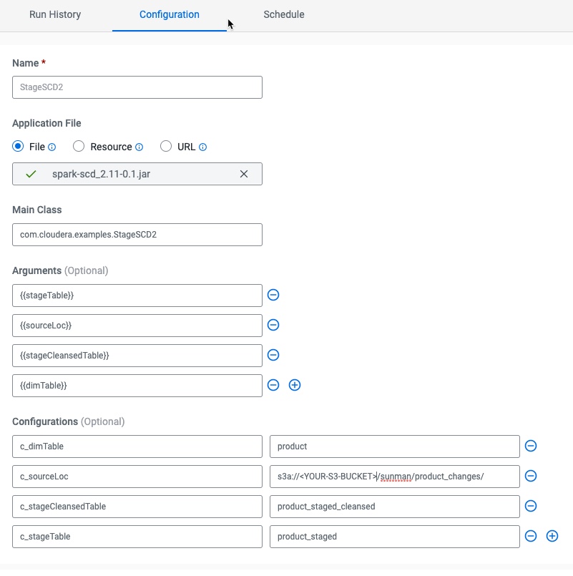This screenshot has width=573, height=576.
Task: Switch to the Run History tab
Action: (x=55, y=14)
